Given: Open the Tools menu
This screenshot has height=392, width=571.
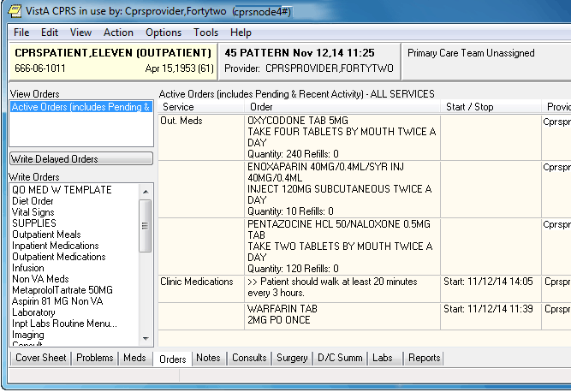Looking at the screenshot, I should pyautogui.click(x=205, y=33).
